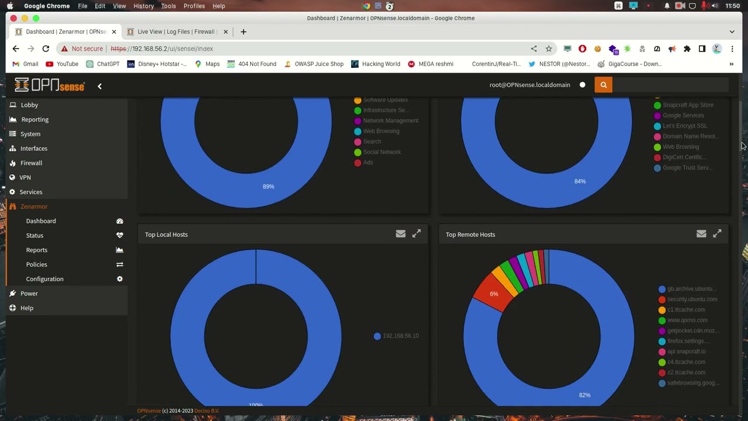The height and width of the screenshot is (421, 748).
Task: Click the Dashboard gauge icon in sidebar
Action: (x=120, y=221)
